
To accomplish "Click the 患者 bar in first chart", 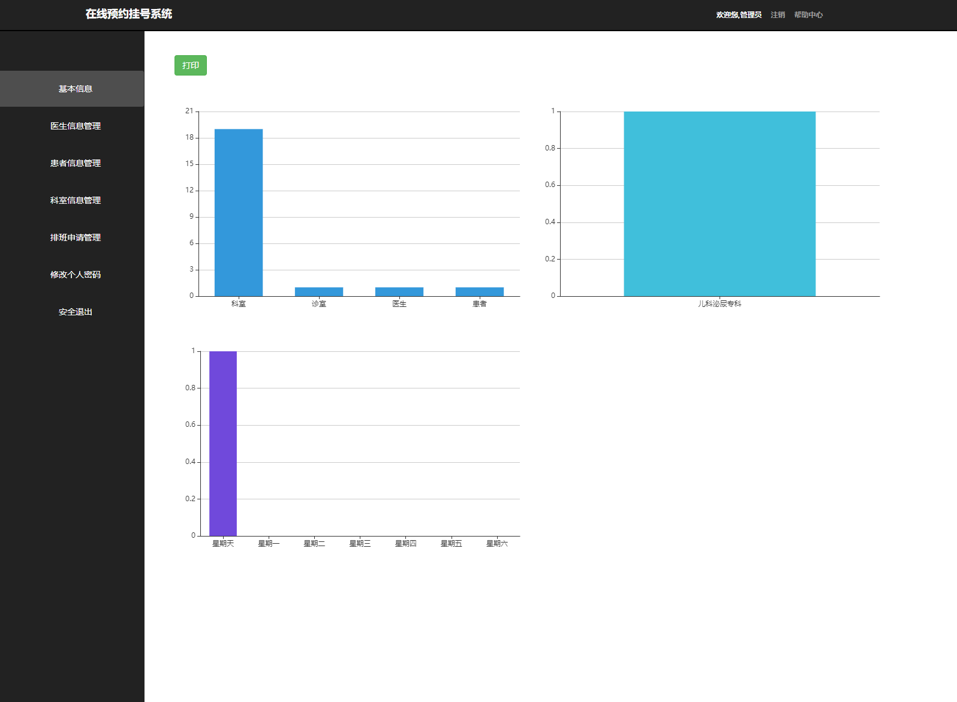I will coord(479,292).
